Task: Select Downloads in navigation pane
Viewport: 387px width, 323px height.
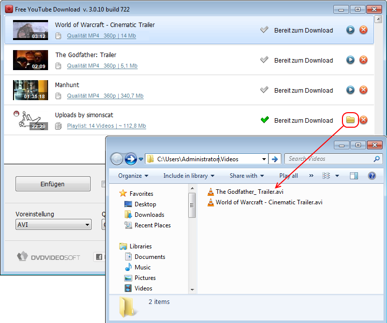Action: [144, 215]
